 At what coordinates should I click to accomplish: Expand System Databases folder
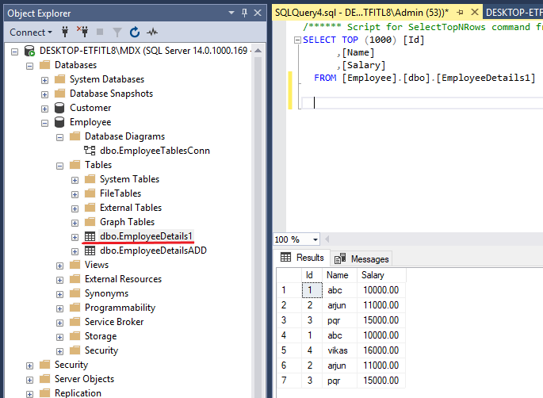[x=44, y=80]
